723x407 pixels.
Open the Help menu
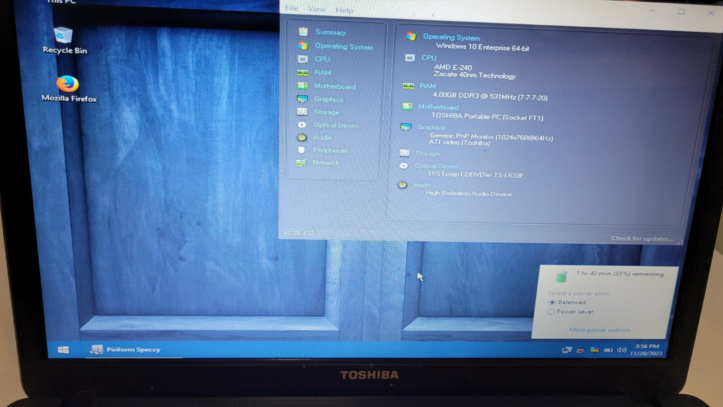click(344, 10)
